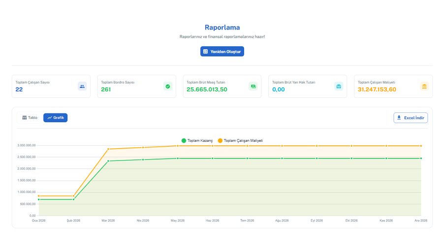Switch to the Tablo view tab

(30, 118)
